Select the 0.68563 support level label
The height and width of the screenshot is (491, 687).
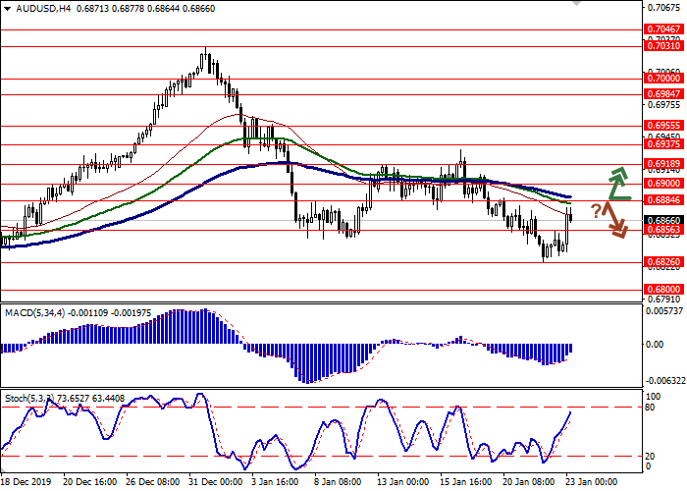pos(663,230)
